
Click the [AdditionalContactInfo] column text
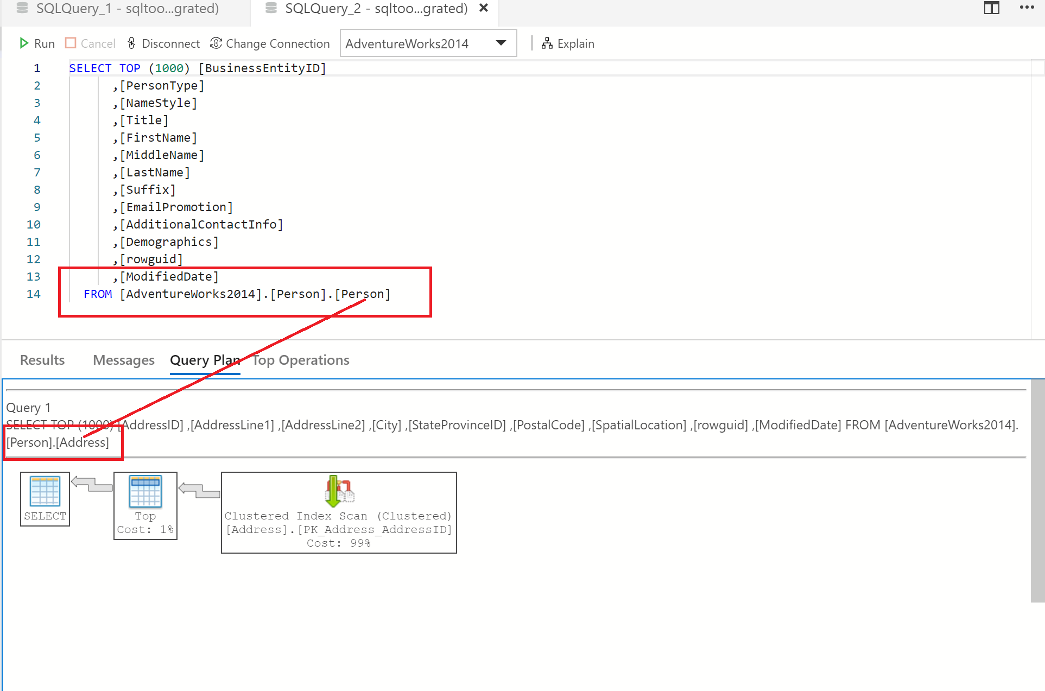point(201,224)
